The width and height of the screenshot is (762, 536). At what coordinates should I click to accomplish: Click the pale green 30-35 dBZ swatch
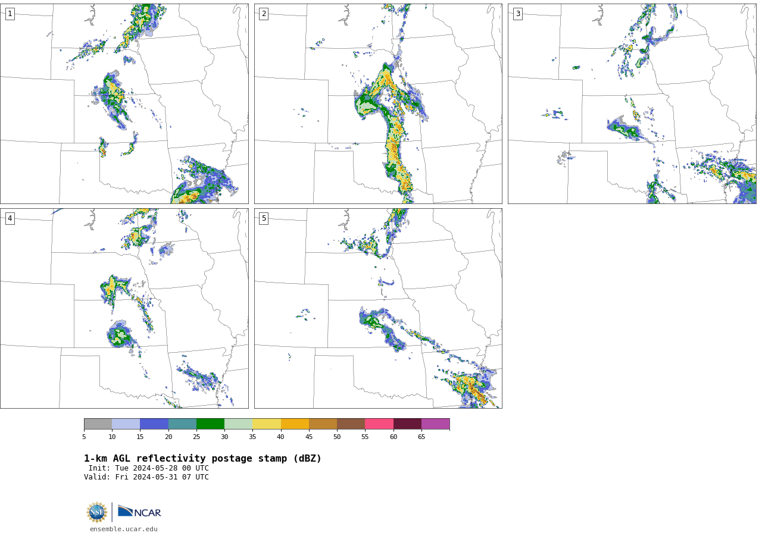[x=239, y=424]
